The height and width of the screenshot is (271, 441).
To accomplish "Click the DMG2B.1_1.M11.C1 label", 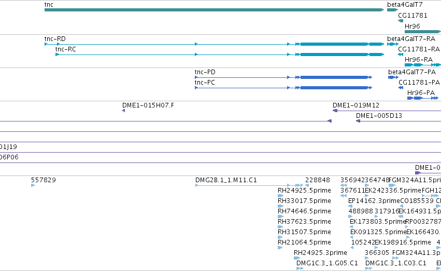I will [x=226, y=180].
